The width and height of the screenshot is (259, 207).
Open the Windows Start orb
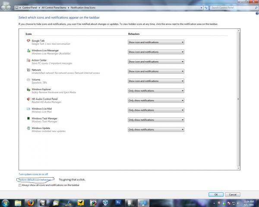[x=6, y=203]
